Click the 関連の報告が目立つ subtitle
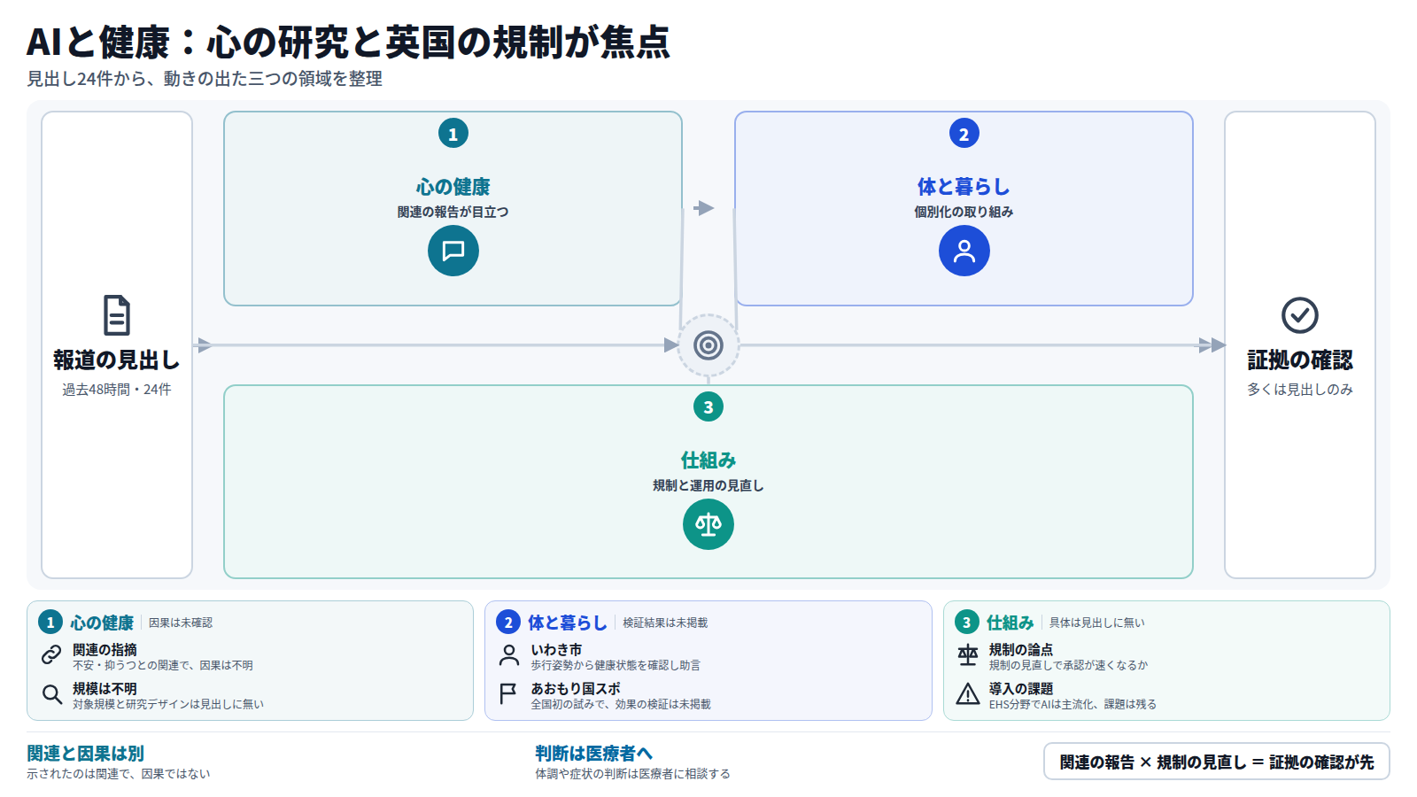Image resolution: width=1417 pixels, height=797 pixels. click(x=453, y=212)
